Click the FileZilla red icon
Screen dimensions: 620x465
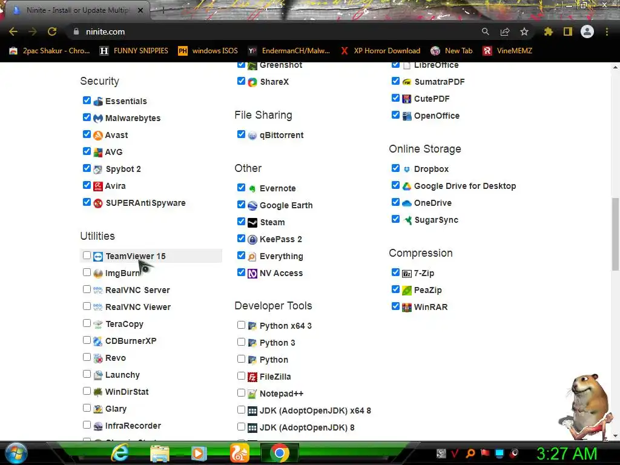coord(252,377)
